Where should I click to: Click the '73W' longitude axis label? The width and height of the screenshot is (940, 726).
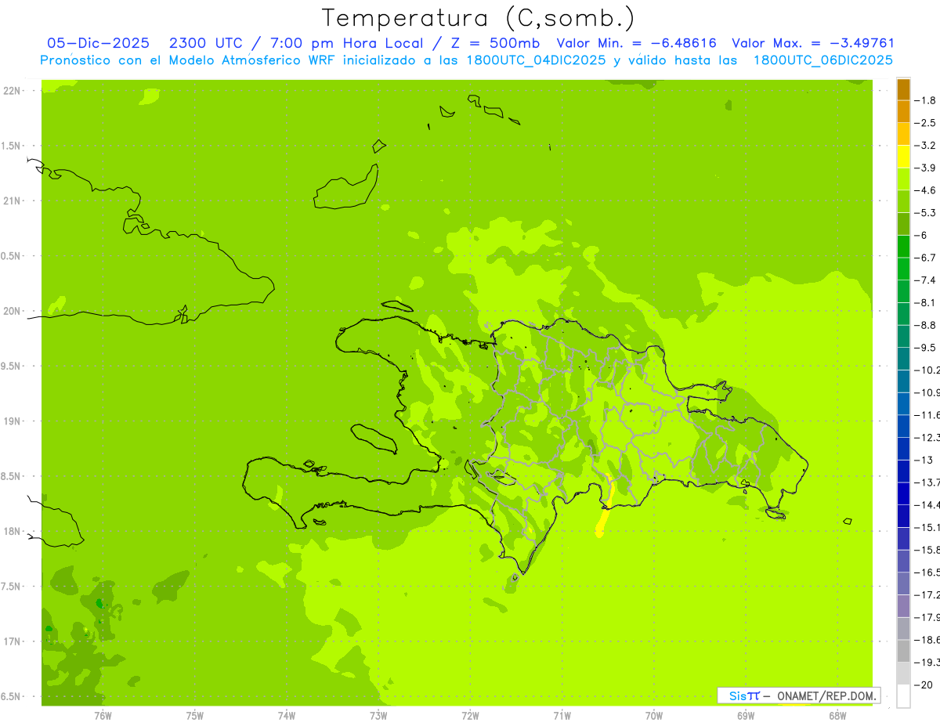378,716
